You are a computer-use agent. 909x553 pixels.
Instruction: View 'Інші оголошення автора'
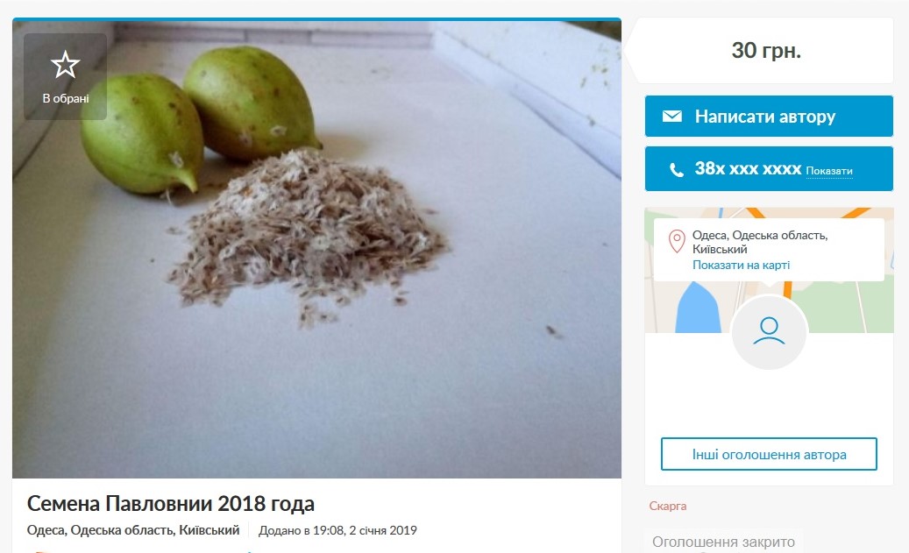[x=769, y=455]
